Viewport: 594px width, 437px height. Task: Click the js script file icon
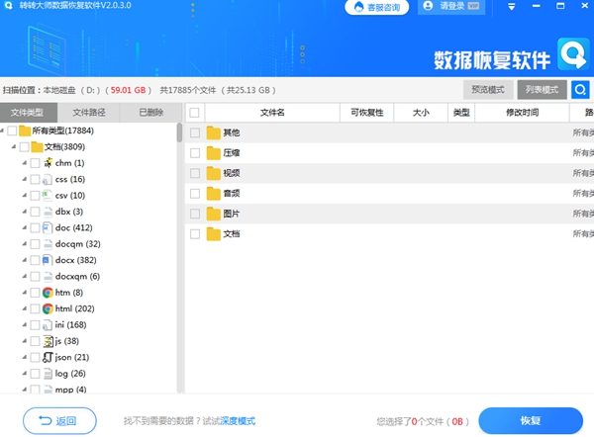(x=48, y=342)
